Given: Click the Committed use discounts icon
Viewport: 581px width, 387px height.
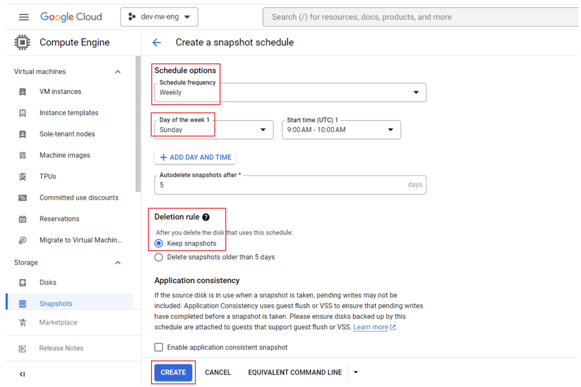Looking at the screenshot, I should (22, 198).
